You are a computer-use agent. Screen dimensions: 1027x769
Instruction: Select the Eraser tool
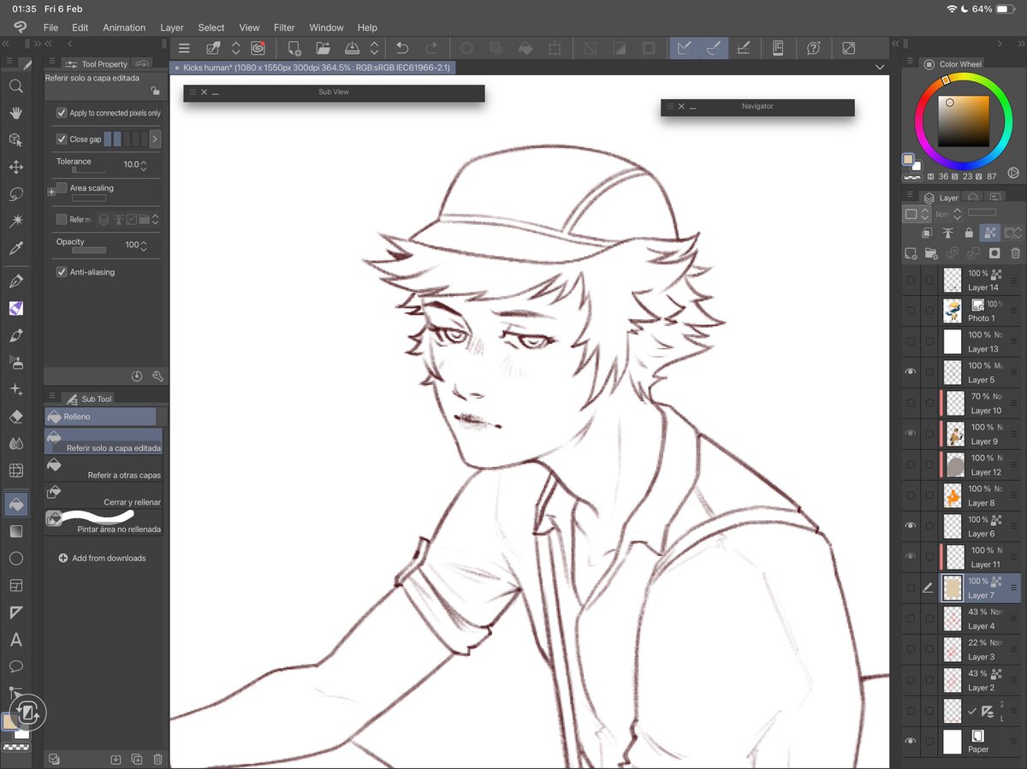pos(17,417)
